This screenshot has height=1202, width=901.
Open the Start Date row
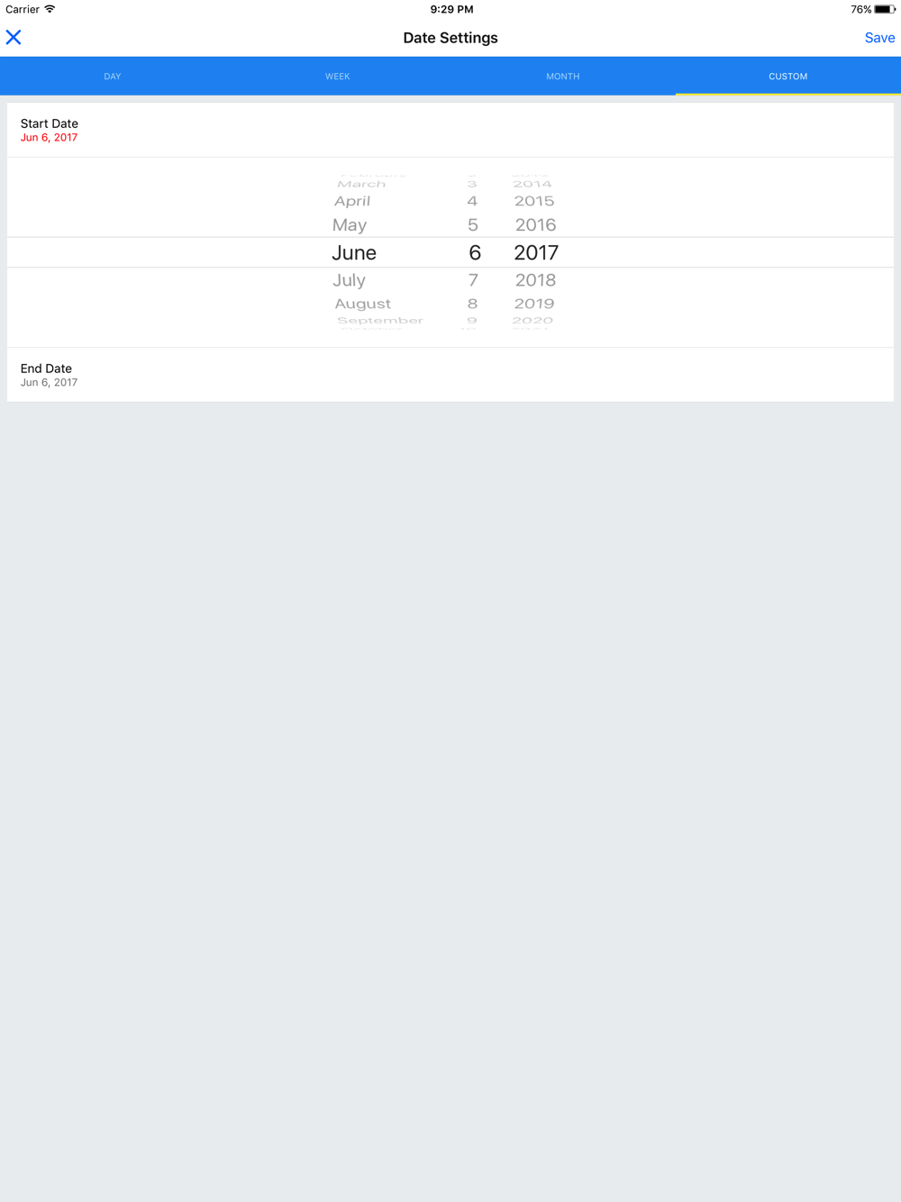(450, 130)
